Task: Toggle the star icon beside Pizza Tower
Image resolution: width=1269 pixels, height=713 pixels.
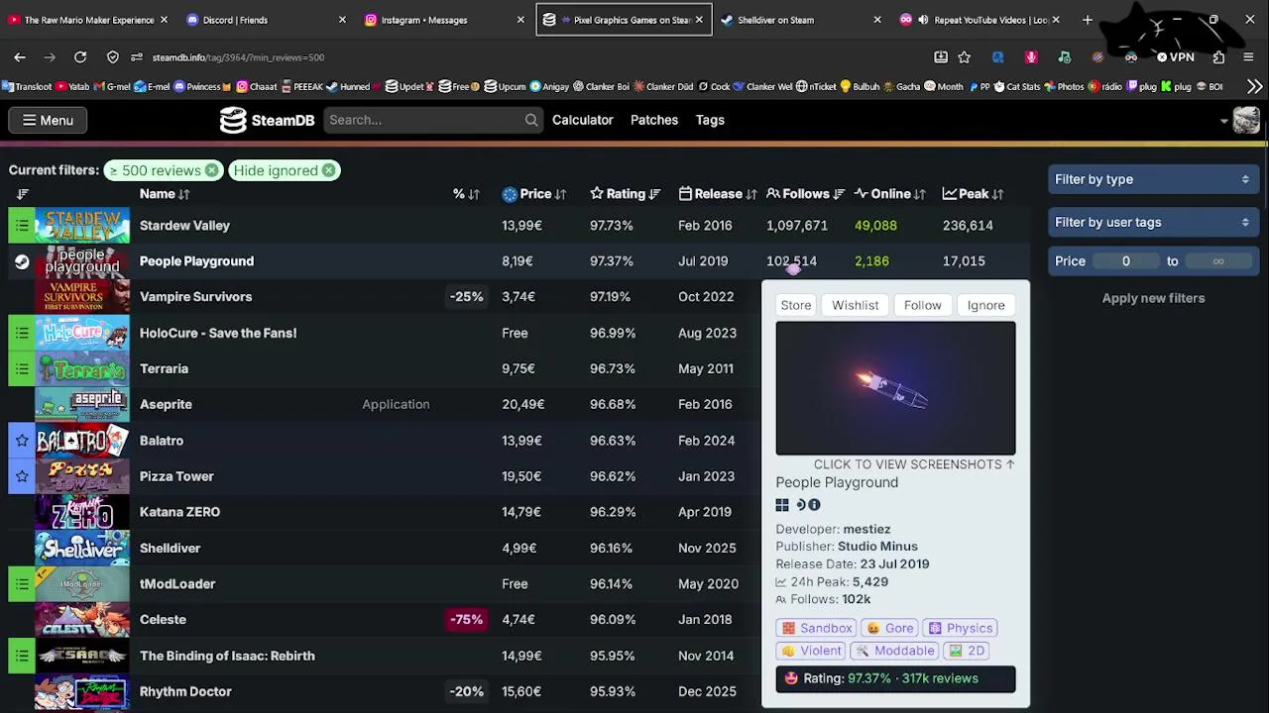Action: (x=22, y=476)
